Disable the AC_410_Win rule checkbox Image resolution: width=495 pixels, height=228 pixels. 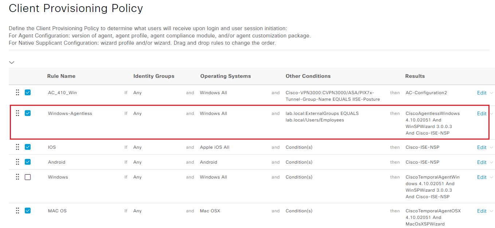click(x=28, y=92)
